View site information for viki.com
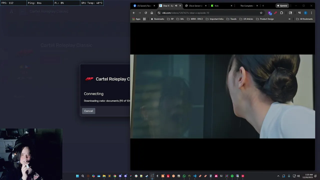Screen dimensions: 320x180 159,13
